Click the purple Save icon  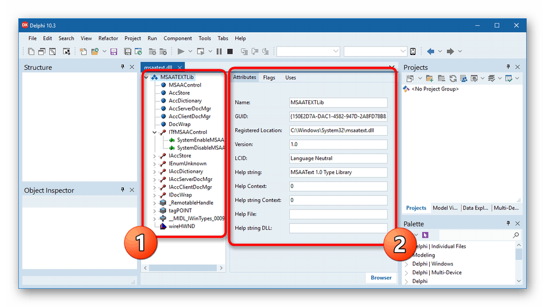(114, 52)
